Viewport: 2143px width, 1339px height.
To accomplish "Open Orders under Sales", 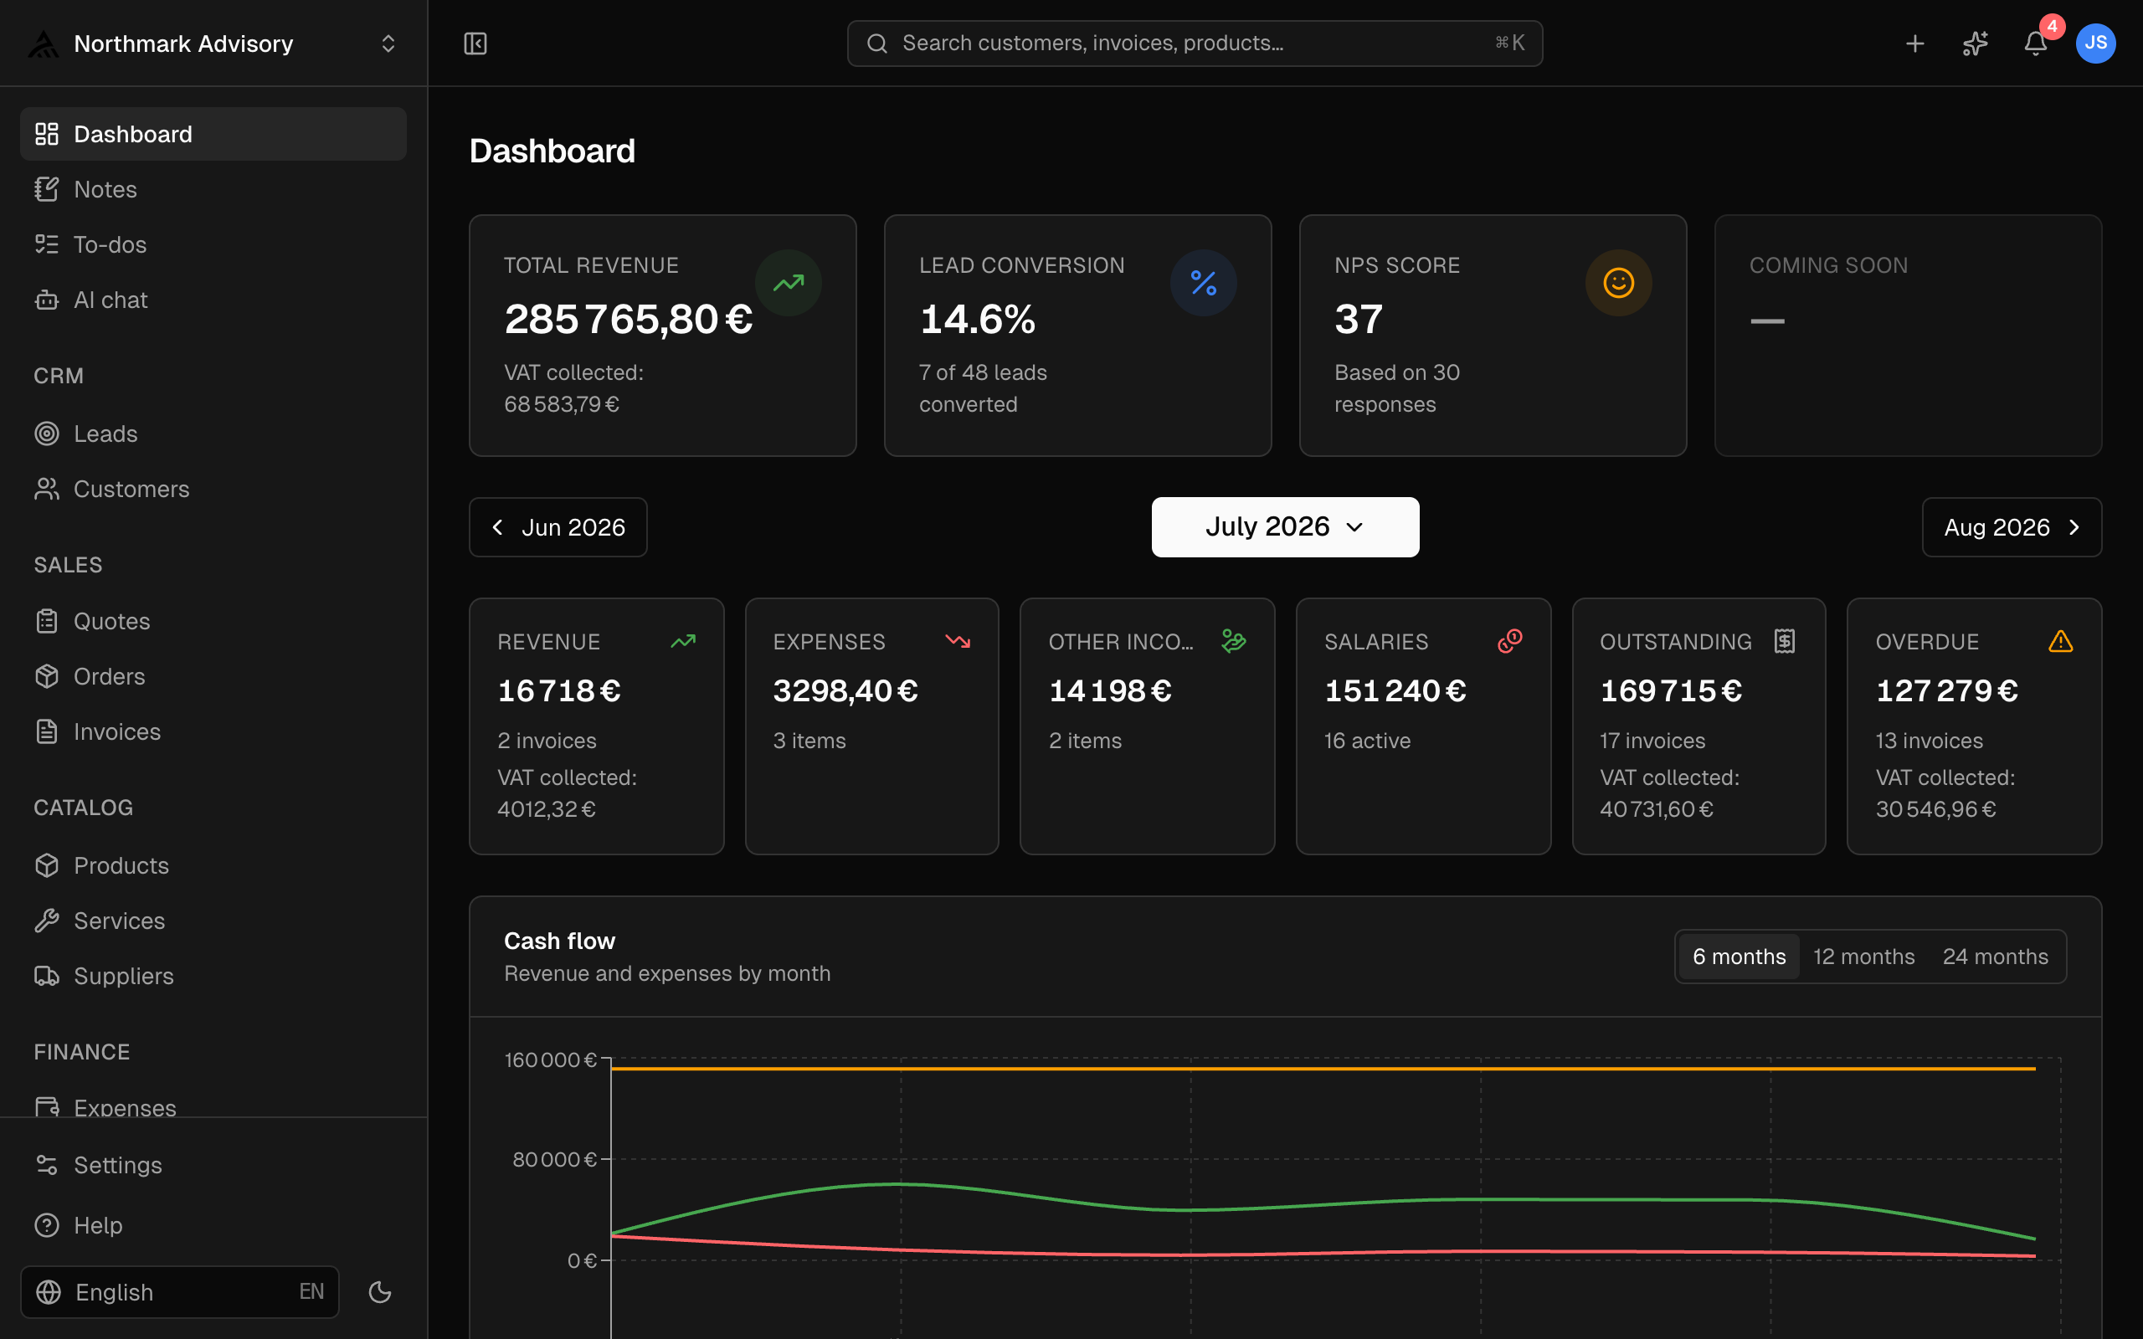I will coord(213,676).
